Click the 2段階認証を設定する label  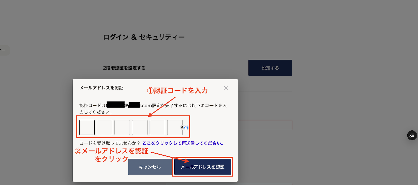point(124,68)
